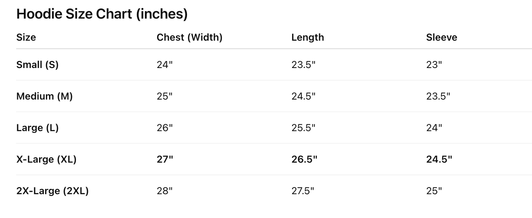
Task: Click the 28" 2X-Large chest value
Action: [x=165, y=191]
